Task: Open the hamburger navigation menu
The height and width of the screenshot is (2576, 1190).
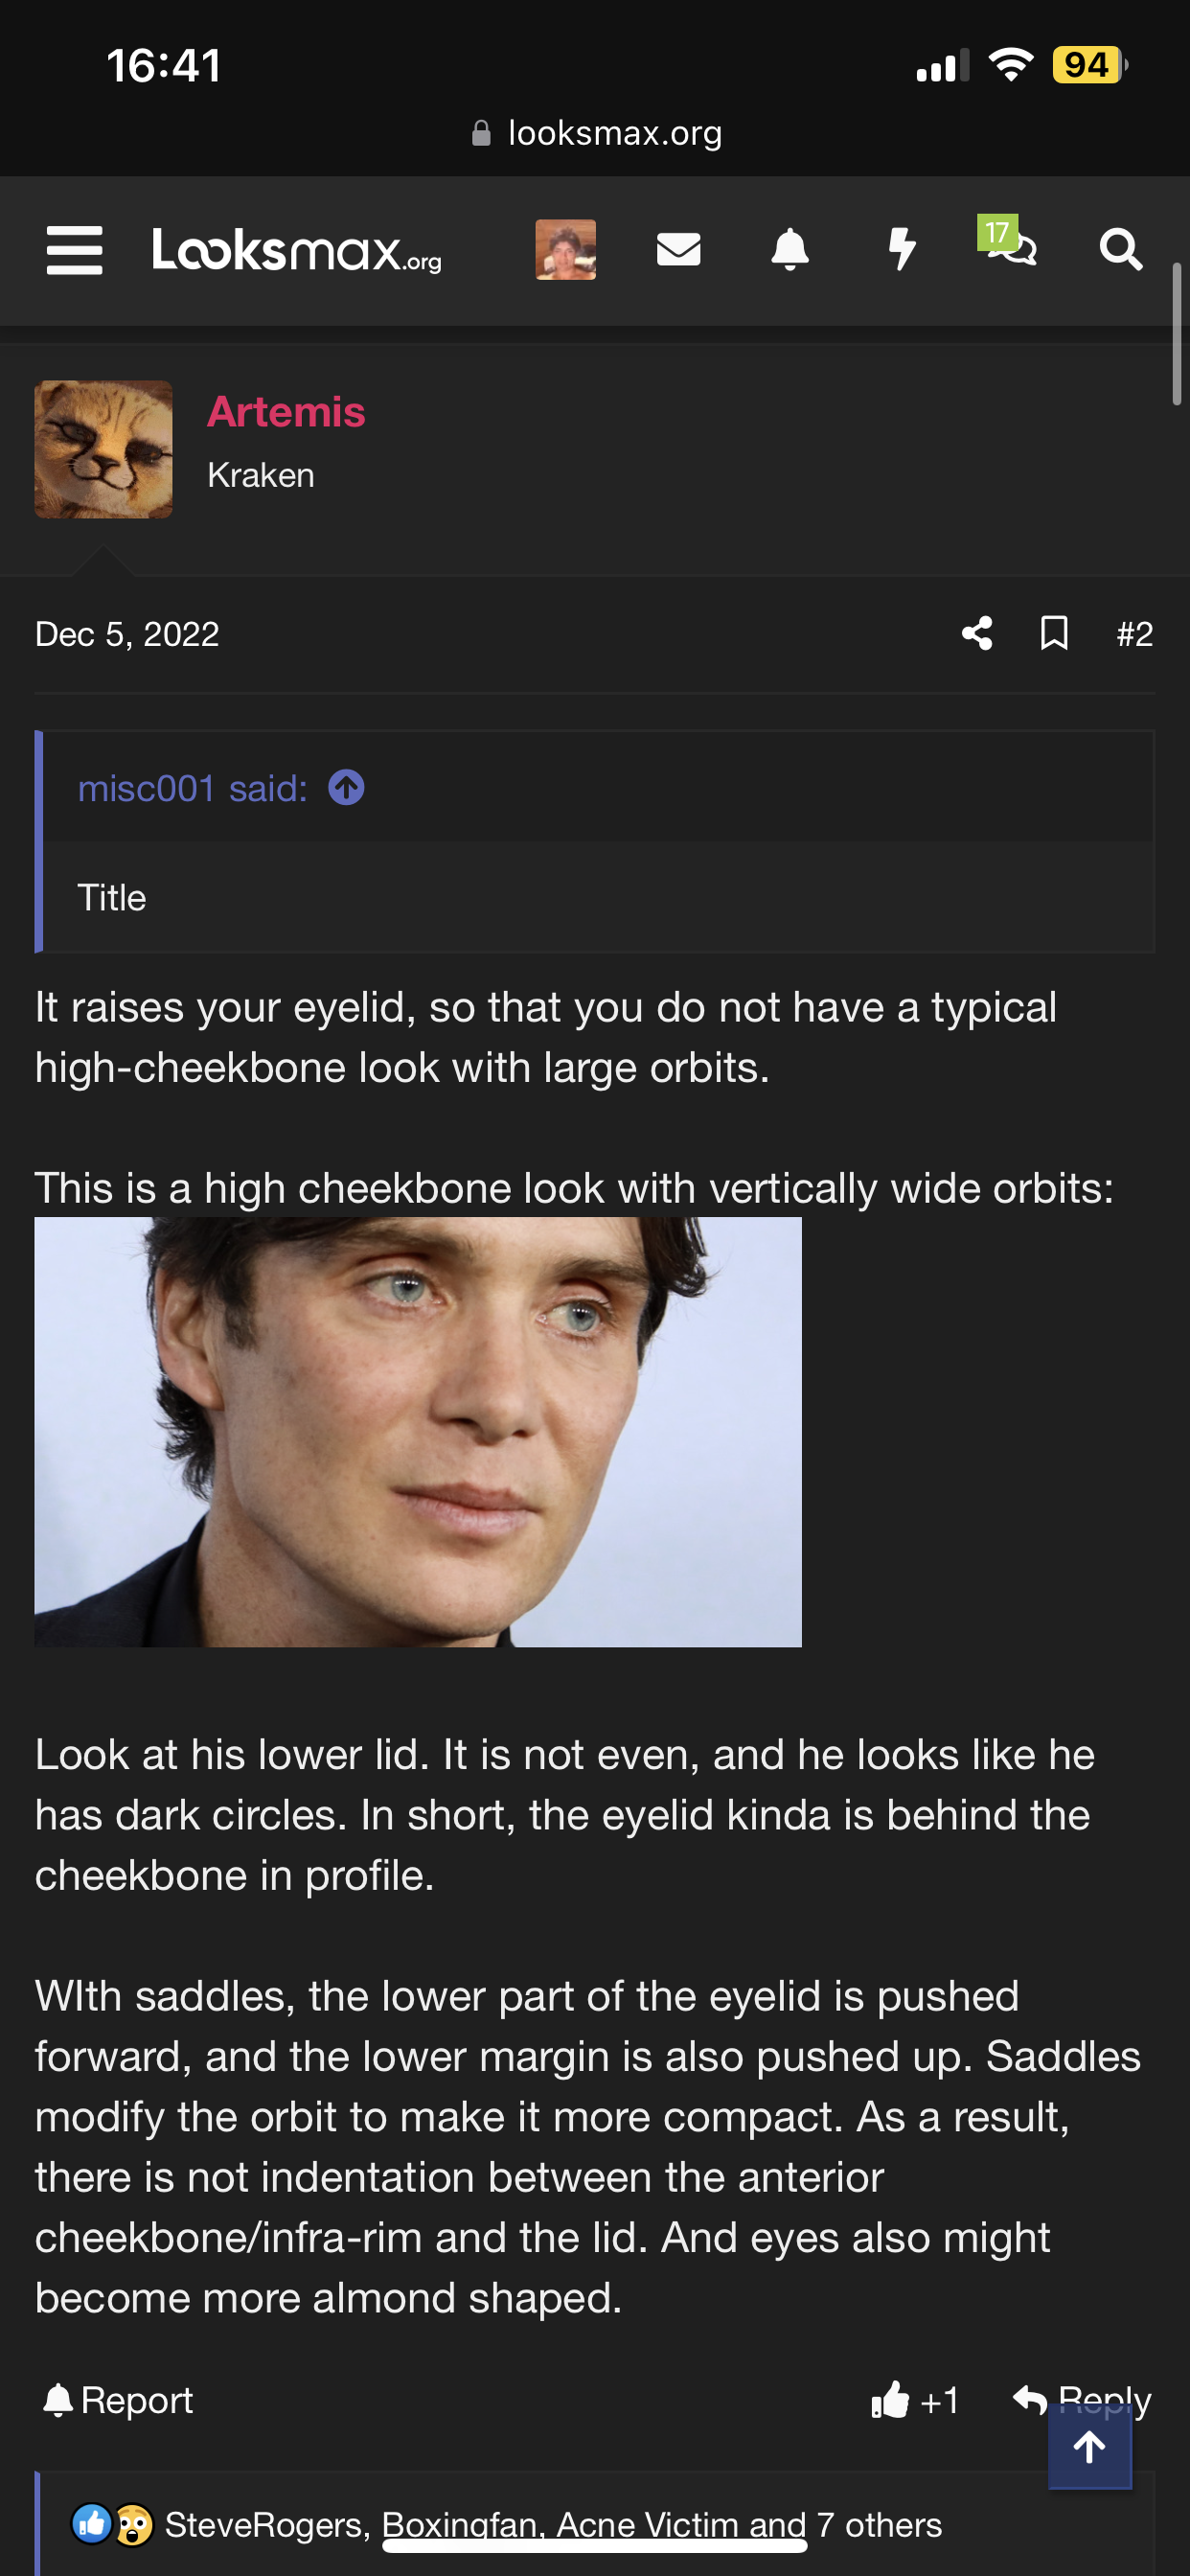Action: point(75,250)
